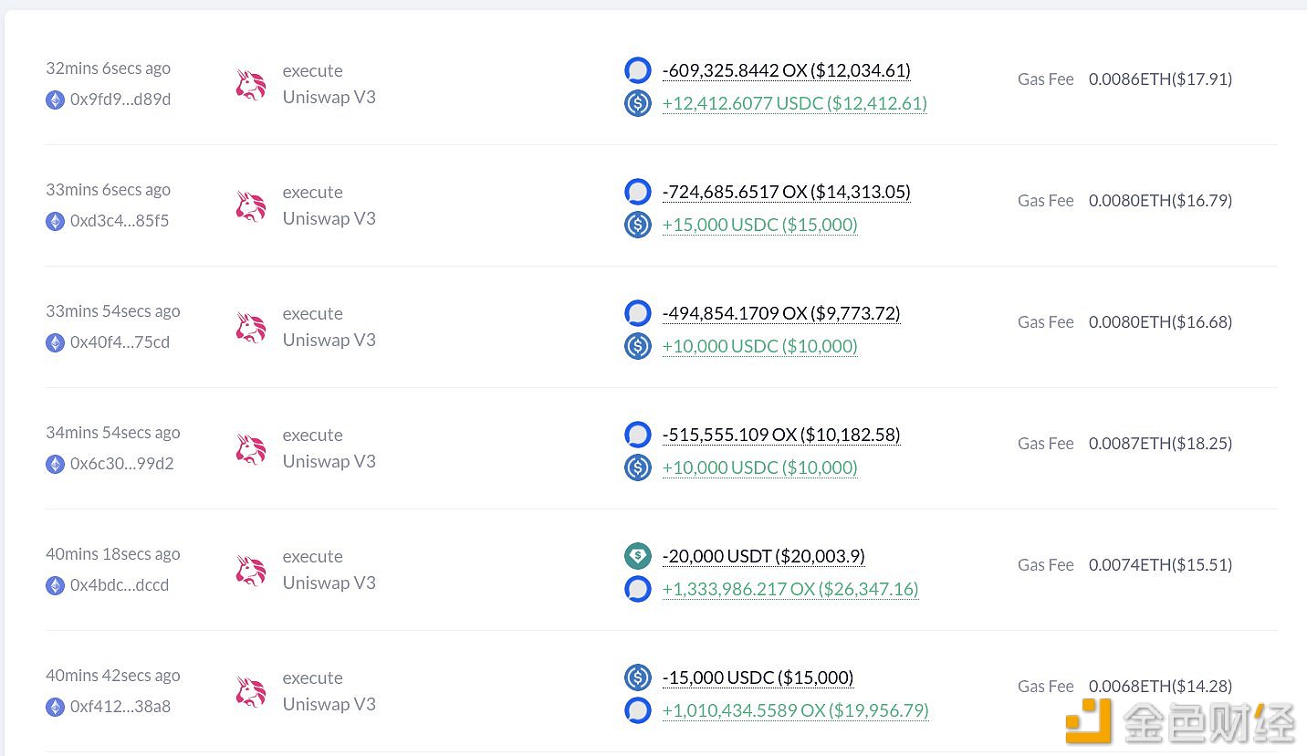Select timestamp 32mins 6secs ago
The height and width of the screenshot is (756, 1307).
[109, 68]
